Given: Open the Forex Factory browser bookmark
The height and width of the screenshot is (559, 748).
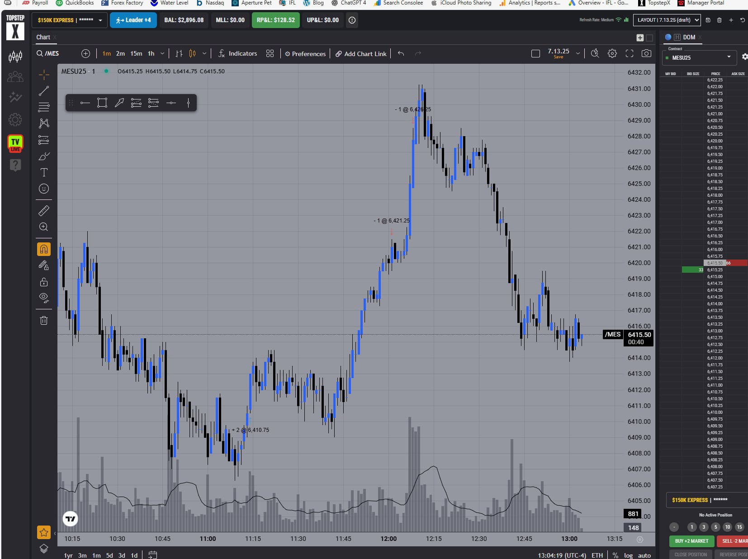Looking at the screenshot, I should coord(122,3).
